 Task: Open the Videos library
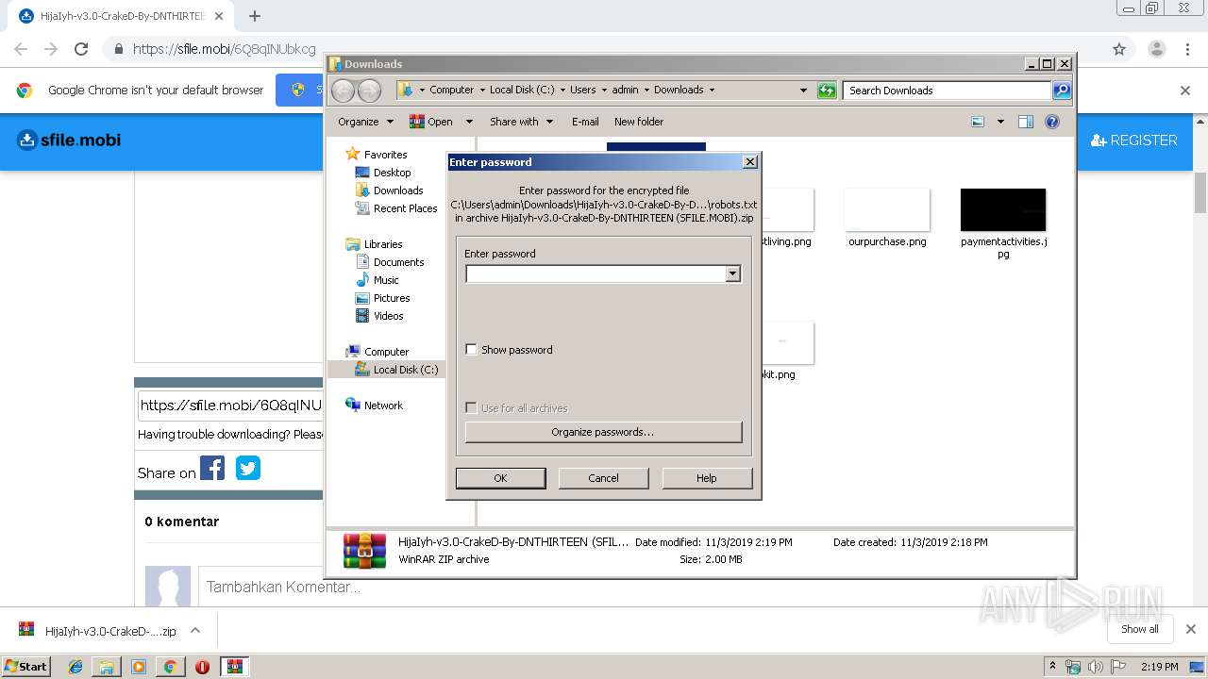click(388, 316)
